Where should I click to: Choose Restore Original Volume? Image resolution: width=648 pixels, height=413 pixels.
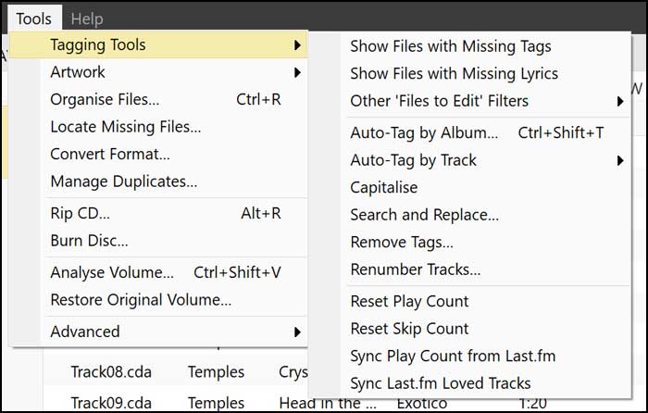pos(141,299)
